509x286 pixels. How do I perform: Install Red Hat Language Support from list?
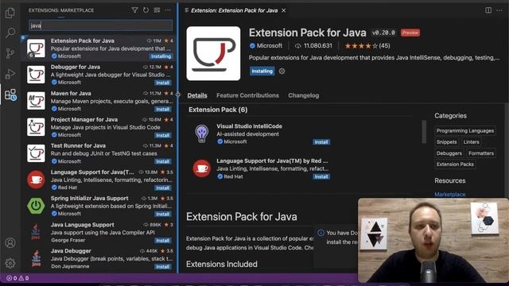tap(162, 187)
